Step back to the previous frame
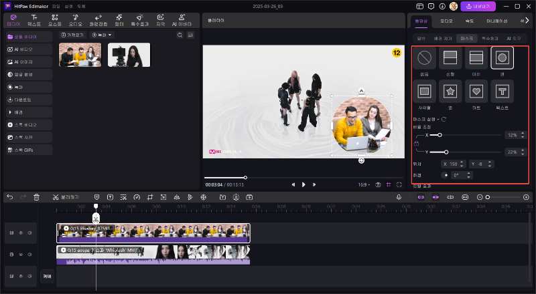536x294 pixels. [293, 184]
